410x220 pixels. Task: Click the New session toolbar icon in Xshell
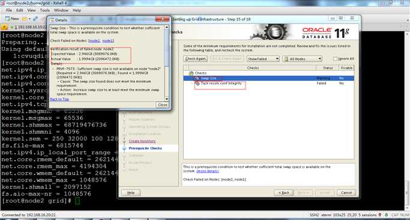[x=12, y=19]
